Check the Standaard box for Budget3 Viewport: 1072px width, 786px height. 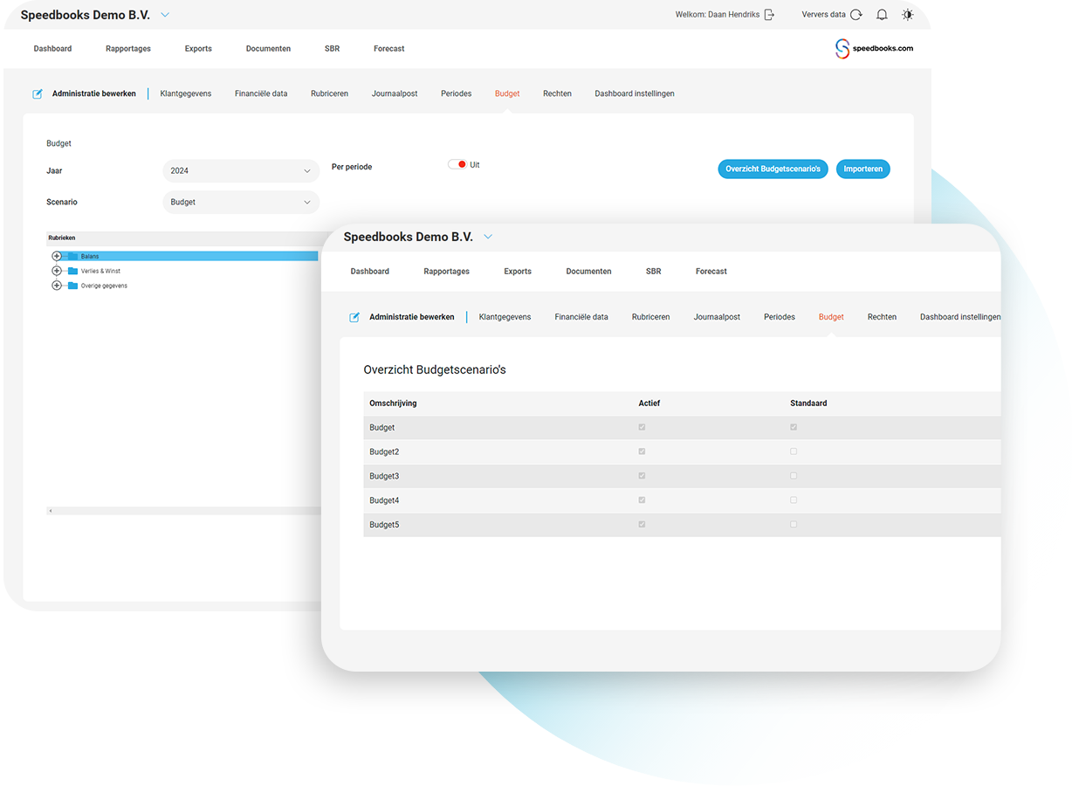click(x=794, y=476)
